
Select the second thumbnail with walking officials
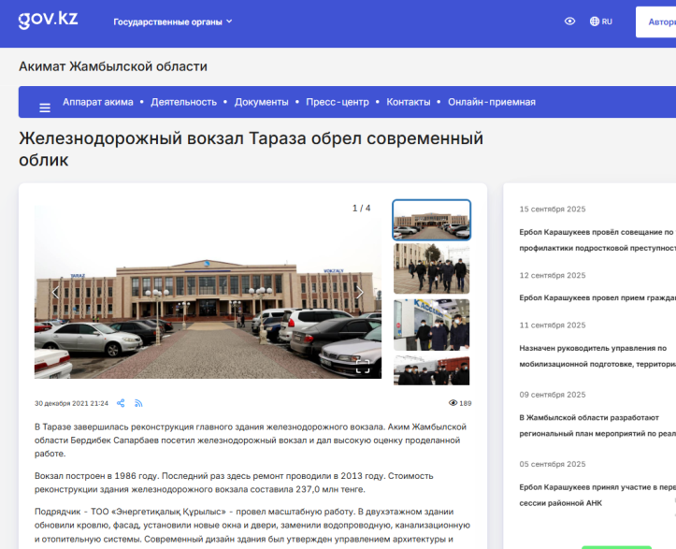(431, 269)
